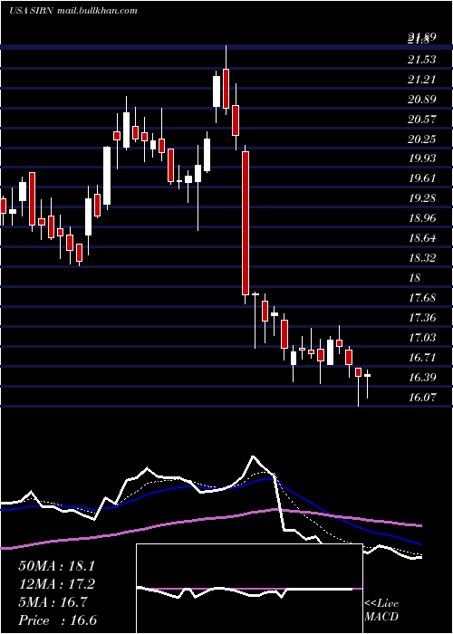Click the 'Price : 16.6' readout
Image resolution: width=453 pixels, height=634 pixels.
click(x=57, y=620)
